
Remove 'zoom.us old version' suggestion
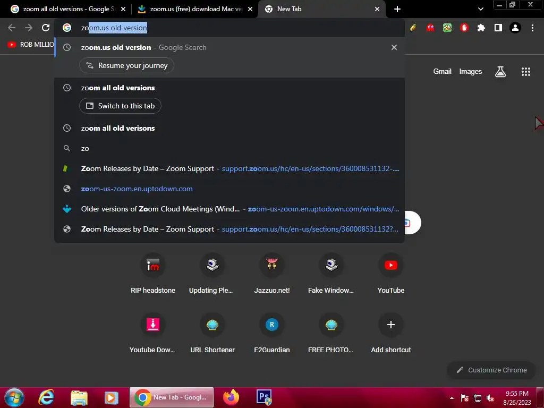394,47
